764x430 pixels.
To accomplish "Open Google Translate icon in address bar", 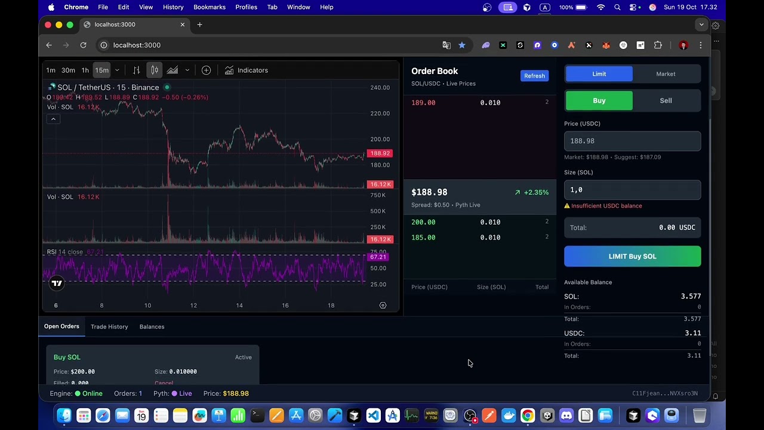I will click(446, 45).
